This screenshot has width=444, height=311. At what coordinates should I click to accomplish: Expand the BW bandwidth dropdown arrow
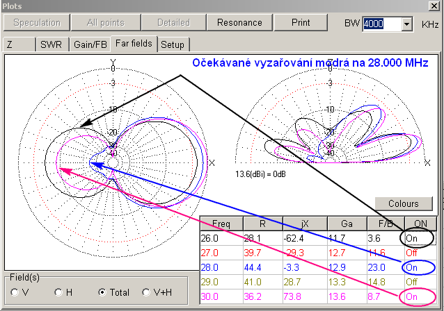click(407, 24)
